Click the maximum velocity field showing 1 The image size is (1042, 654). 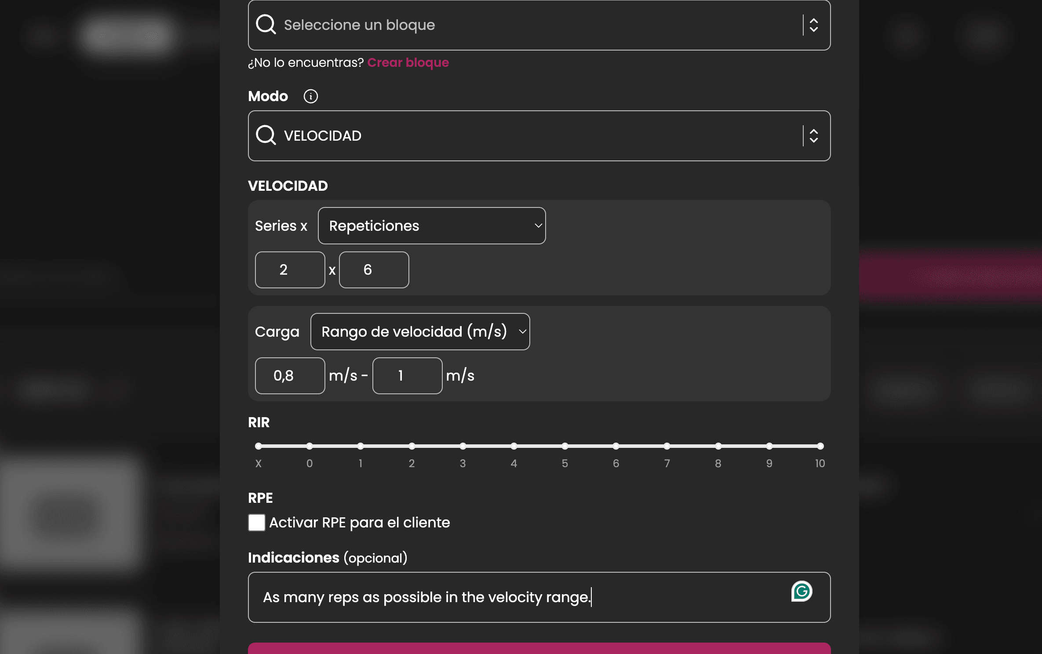click(407, 376)
